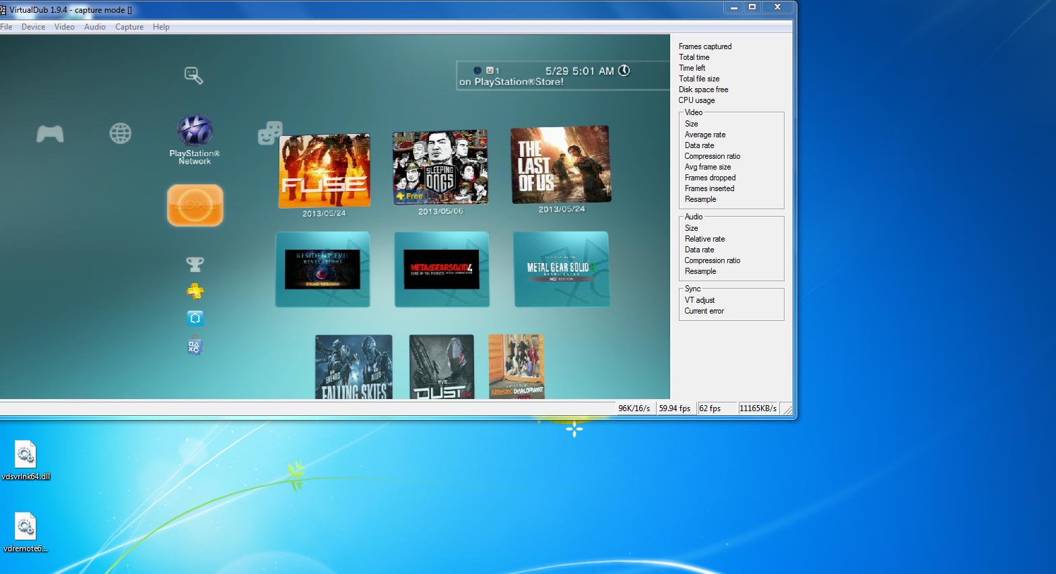The height and width of the screenshot is (574, 1056).
Task: Select the Metal Gear Solid 4 tile
Action: pyautogui.click(x=442, y=269)
